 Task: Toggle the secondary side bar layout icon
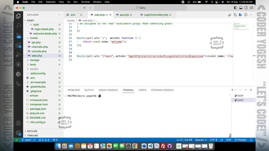point(246,8)
